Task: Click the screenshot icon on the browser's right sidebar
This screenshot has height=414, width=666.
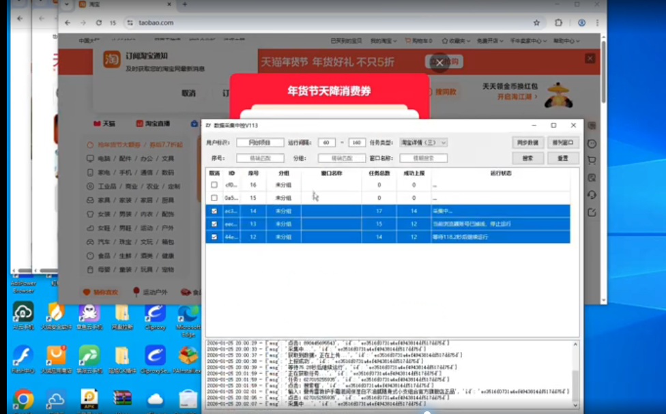Action: click(x=591, y=178)
